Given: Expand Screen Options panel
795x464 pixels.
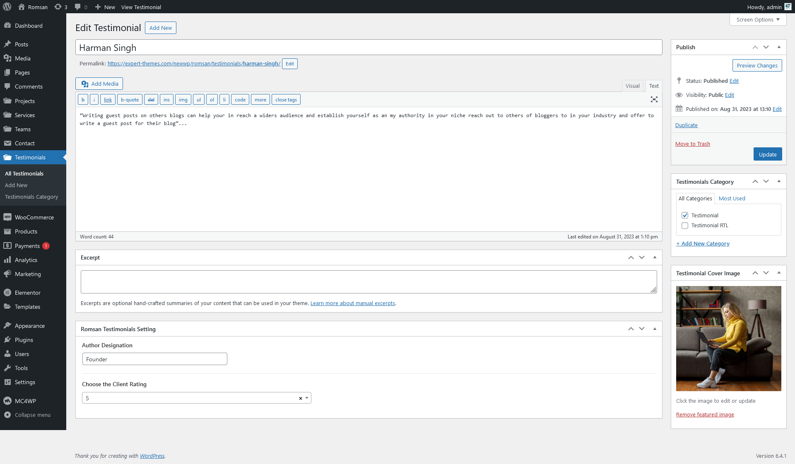Looking at the screenshot, I should [x=758, y=19].
